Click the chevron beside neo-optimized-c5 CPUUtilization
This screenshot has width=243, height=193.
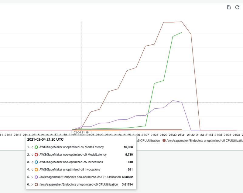pyautogui.click(x=32, y=177)
